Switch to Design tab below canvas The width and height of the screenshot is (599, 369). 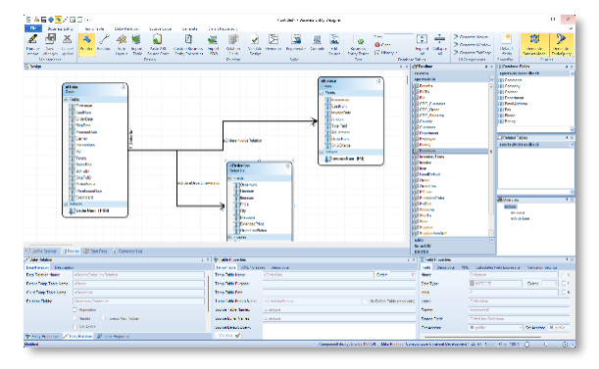[72, 252]
